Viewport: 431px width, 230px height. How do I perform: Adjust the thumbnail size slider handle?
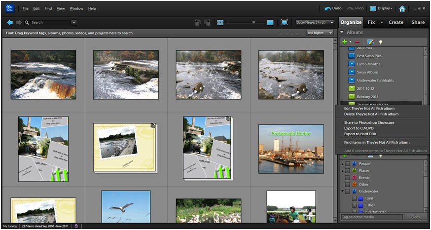pyautogui.click(x=253, y=23)
